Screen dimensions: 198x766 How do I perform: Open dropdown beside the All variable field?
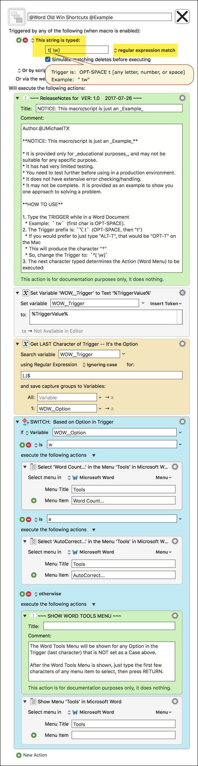pyautogui.click(x=100, y=398)
